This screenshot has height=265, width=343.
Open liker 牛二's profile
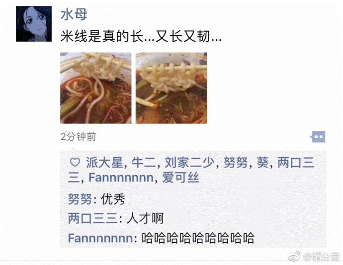pyautogui.click(x=144, y=163)
